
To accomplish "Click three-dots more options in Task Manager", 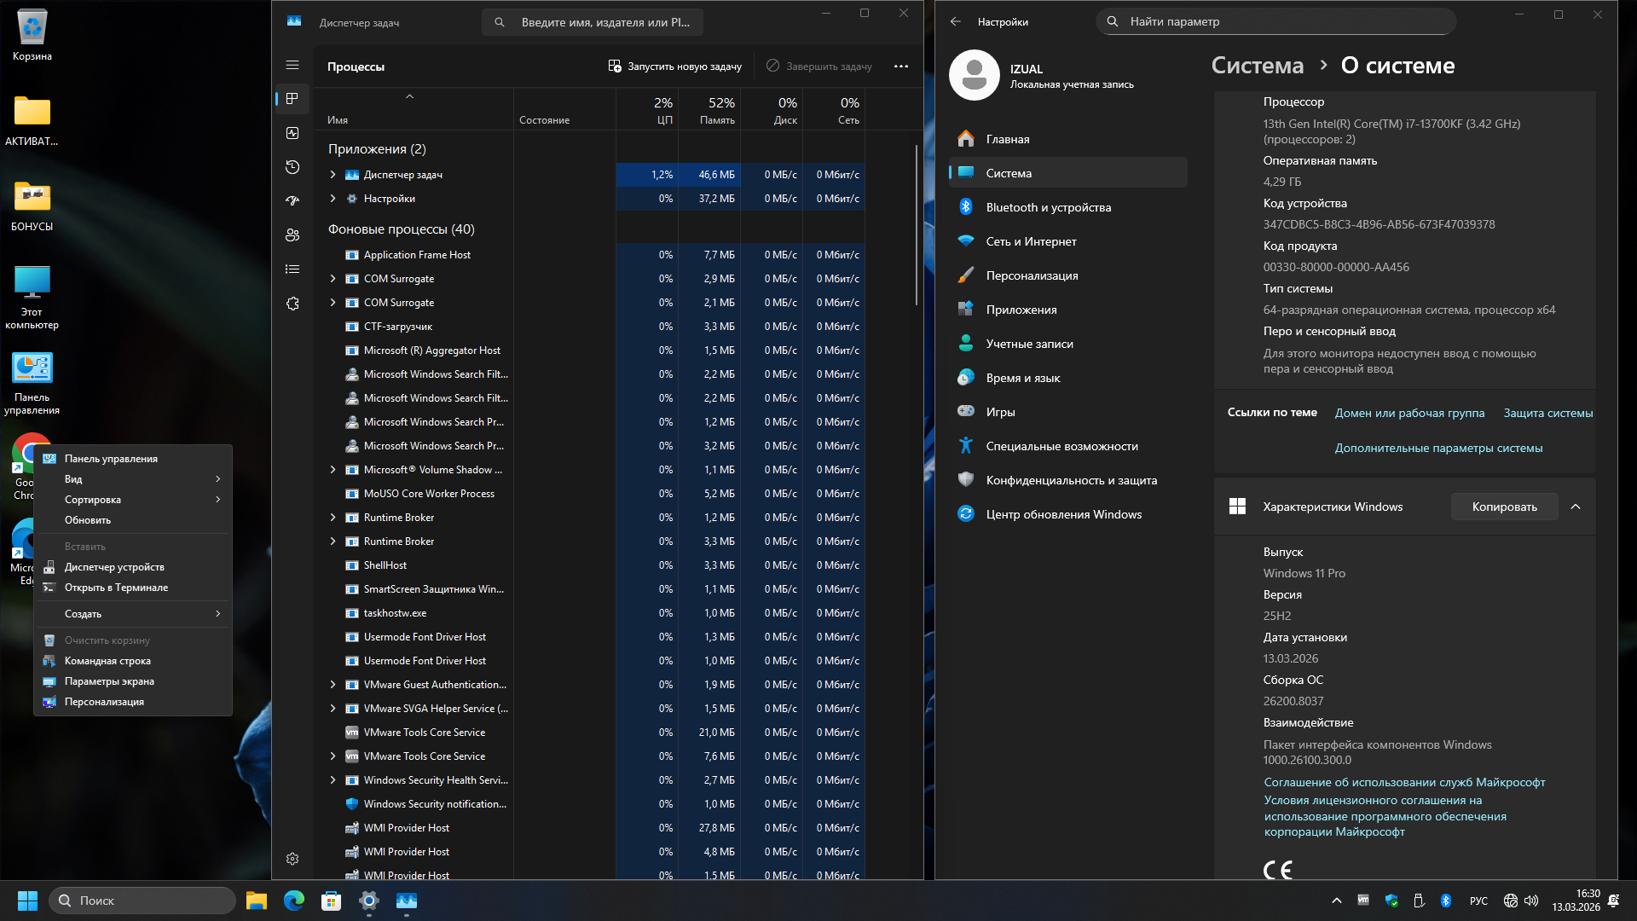I will coord(901,67).
